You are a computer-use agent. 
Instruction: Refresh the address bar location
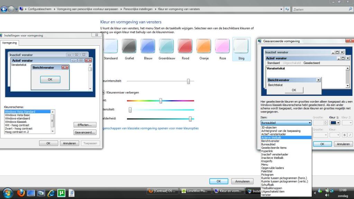pyautogui.click(x=287, y=9)
